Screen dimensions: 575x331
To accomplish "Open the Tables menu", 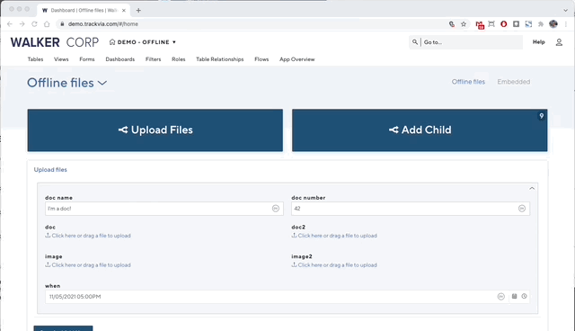I will pyautogui.click(x=35, y=59).
